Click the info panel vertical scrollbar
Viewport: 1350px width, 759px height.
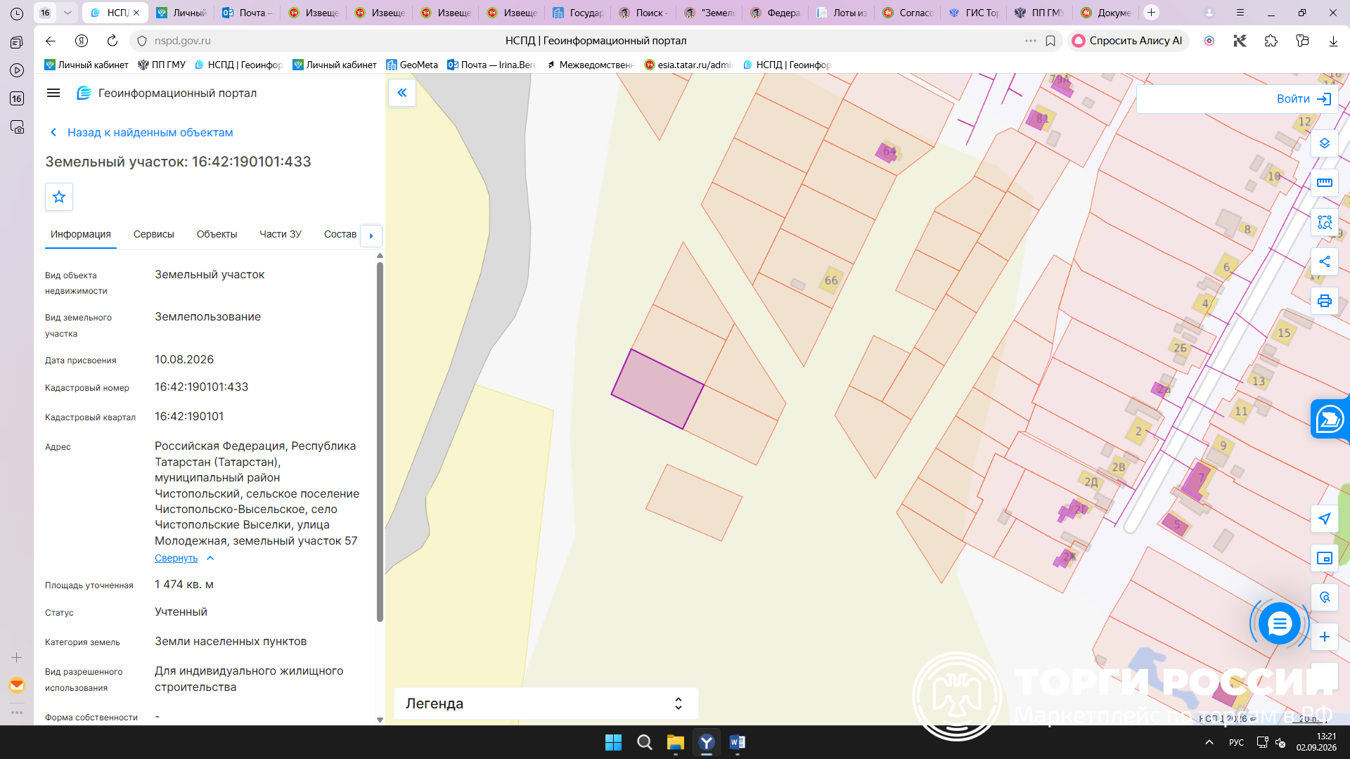[x=380, y=443]
